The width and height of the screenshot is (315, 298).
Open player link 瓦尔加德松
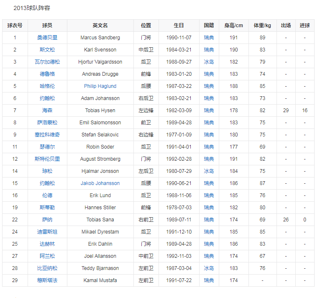click(47, 62)
